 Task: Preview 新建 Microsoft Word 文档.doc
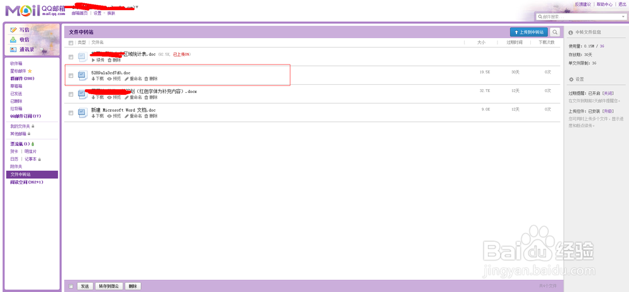click(x=114, y=116)
